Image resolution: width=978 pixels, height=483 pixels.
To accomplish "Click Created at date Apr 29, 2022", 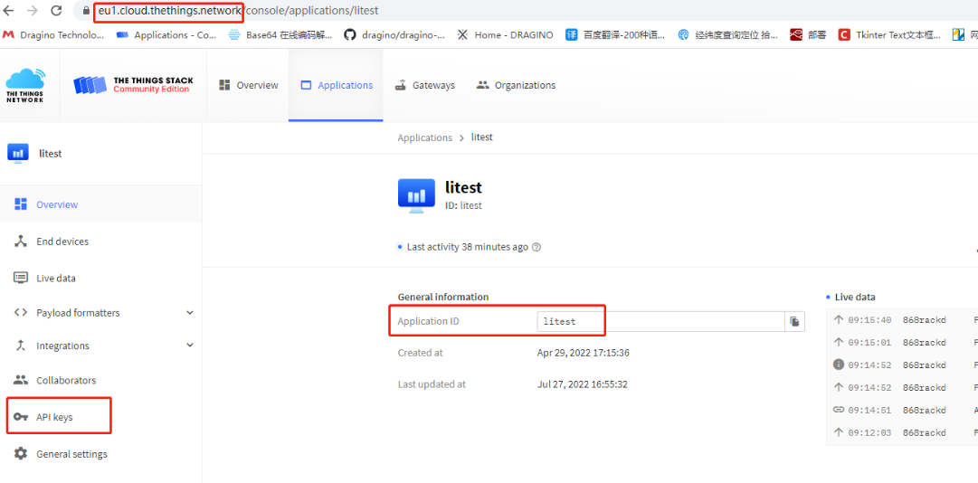I will click(584, 353).
